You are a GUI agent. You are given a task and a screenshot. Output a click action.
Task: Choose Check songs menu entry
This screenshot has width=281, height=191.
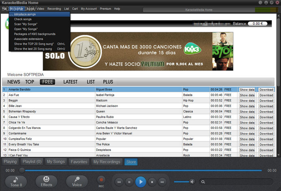click(39, 19)
